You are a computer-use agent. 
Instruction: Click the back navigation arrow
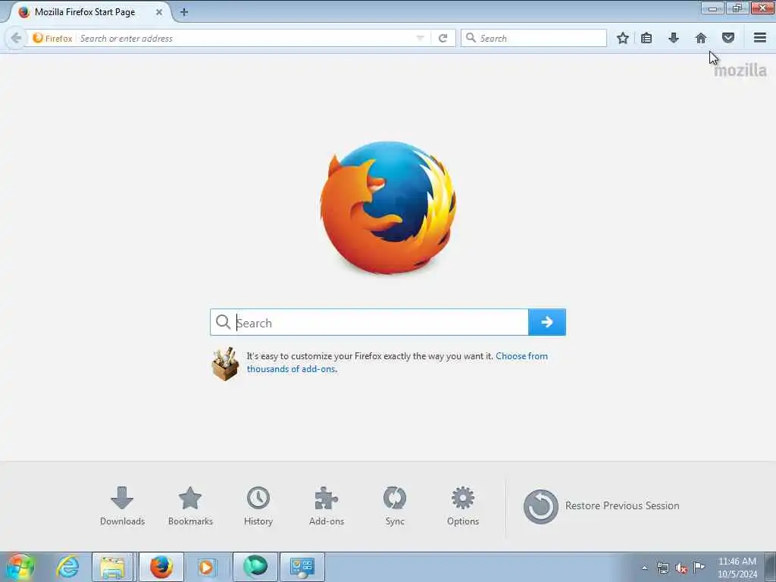(x=16, y=38)
